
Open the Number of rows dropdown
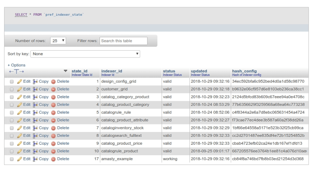(58, 41)
